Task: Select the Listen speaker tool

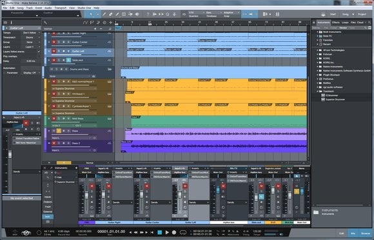Action: tap(137, 14)
